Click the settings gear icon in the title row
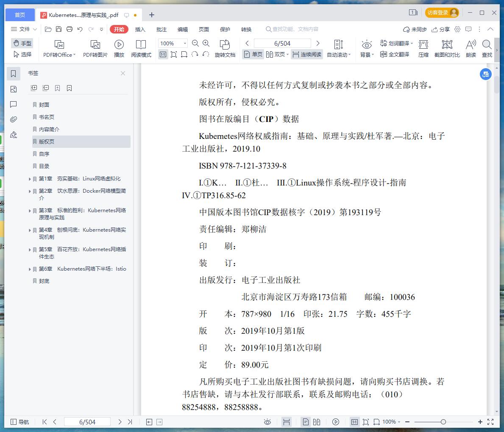504x432 pixels. click(x=457, y=29)
